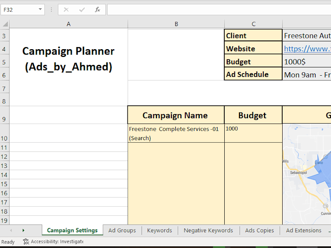
Task: Click the Website label cell
Action: click(253, 48)
